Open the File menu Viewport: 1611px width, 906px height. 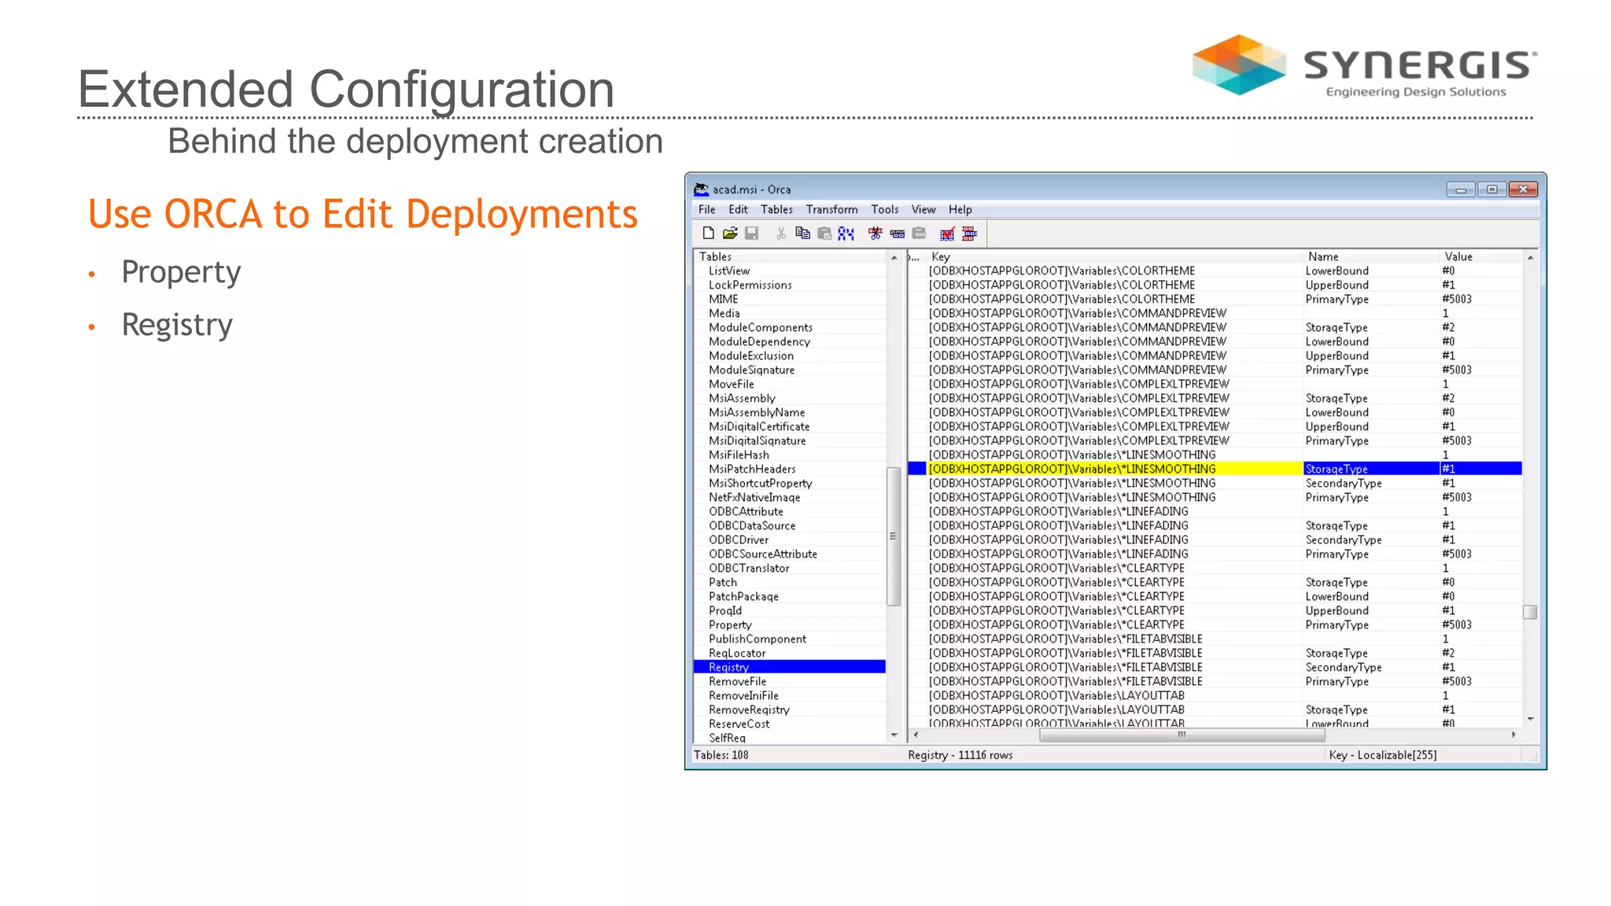[x=706, y=209]
